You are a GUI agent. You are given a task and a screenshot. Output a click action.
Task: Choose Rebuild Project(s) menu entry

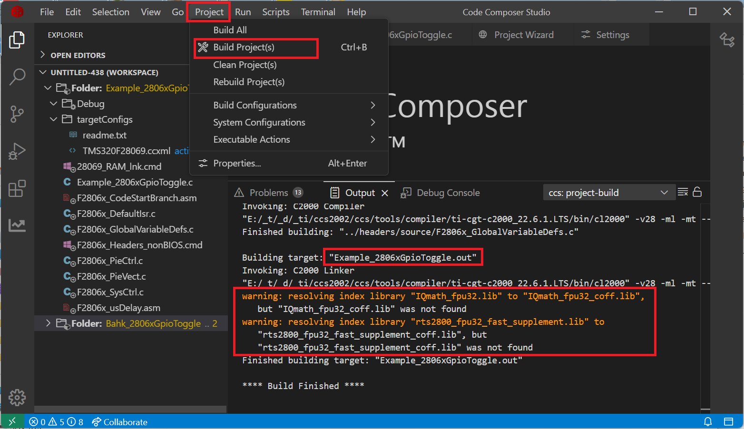289,82
